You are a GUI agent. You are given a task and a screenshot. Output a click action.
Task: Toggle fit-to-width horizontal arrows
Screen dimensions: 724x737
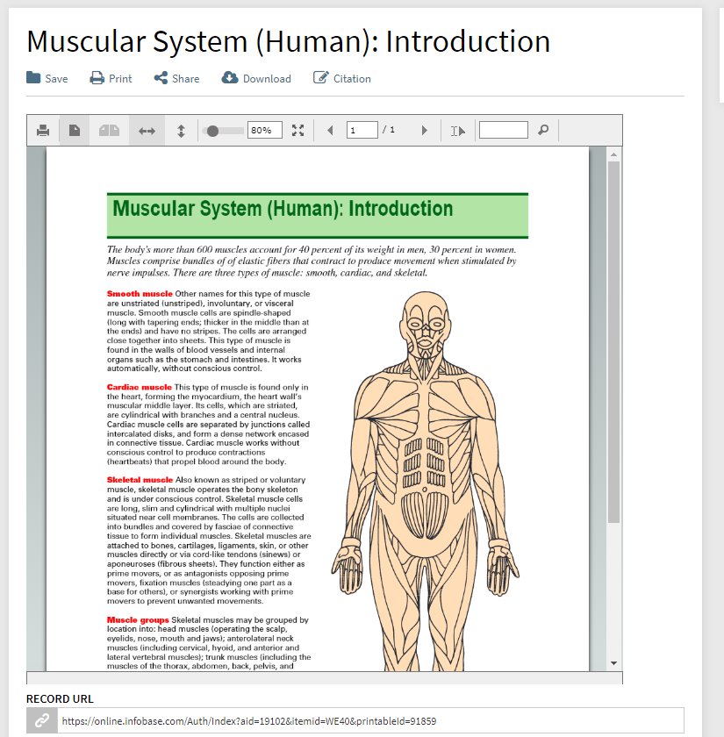pos(147,131)
